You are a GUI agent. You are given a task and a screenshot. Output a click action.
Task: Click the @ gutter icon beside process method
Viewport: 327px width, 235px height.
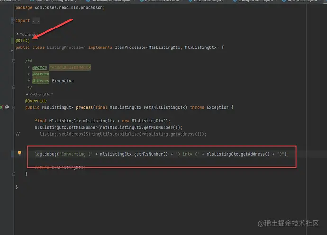(x=7, y=107)
